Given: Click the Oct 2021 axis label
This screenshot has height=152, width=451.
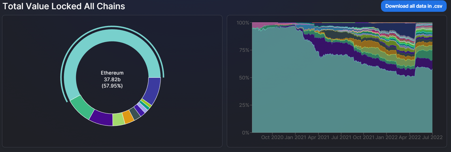Looking at the screenshot, I should (364, 138).
